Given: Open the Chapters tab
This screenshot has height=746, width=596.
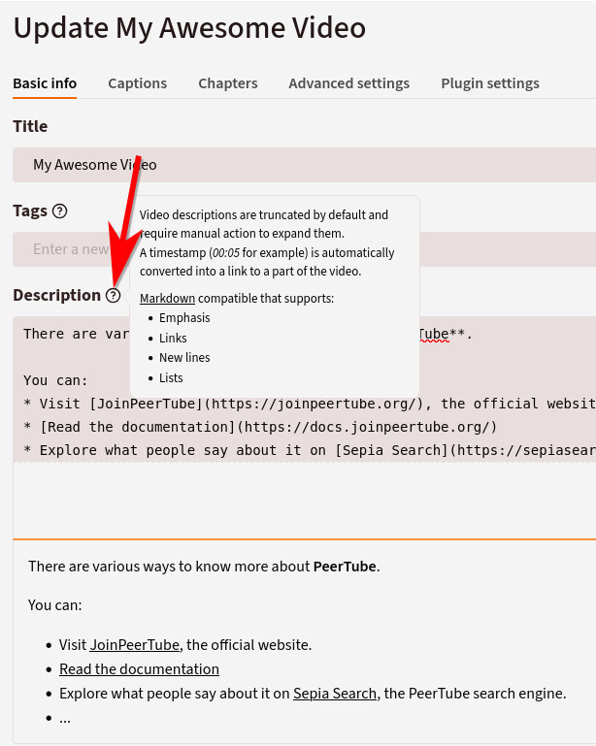Looking at the screenshot, I should 228,83.
